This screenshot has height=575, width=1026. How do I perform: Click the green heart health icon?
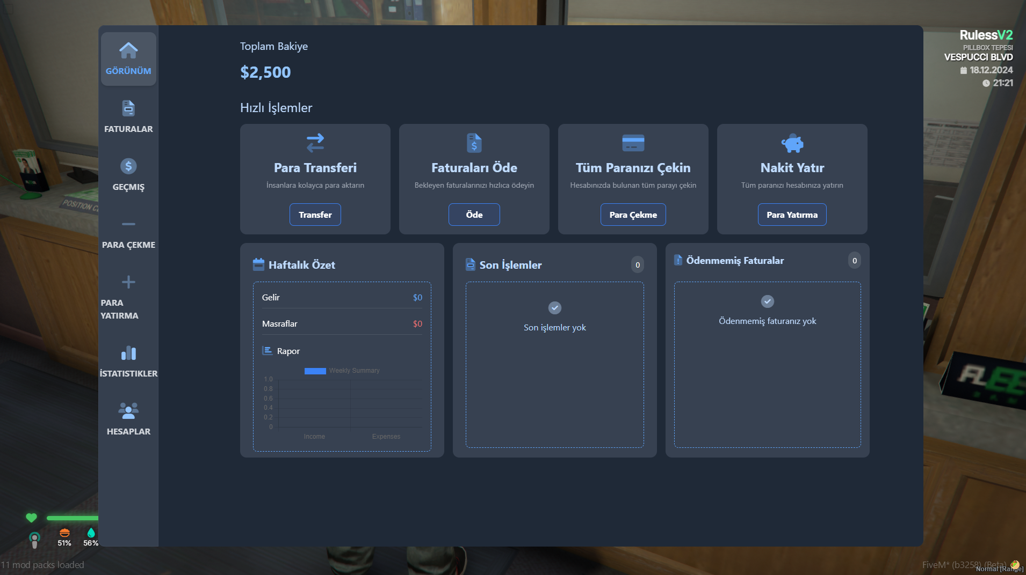click(x=31, y=518)
